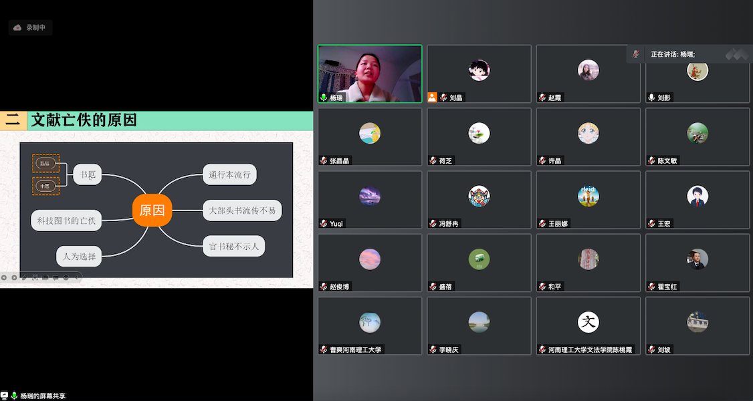
Task: Click the 五厄 sub-node in the mind map
Action: coord(45,162)
